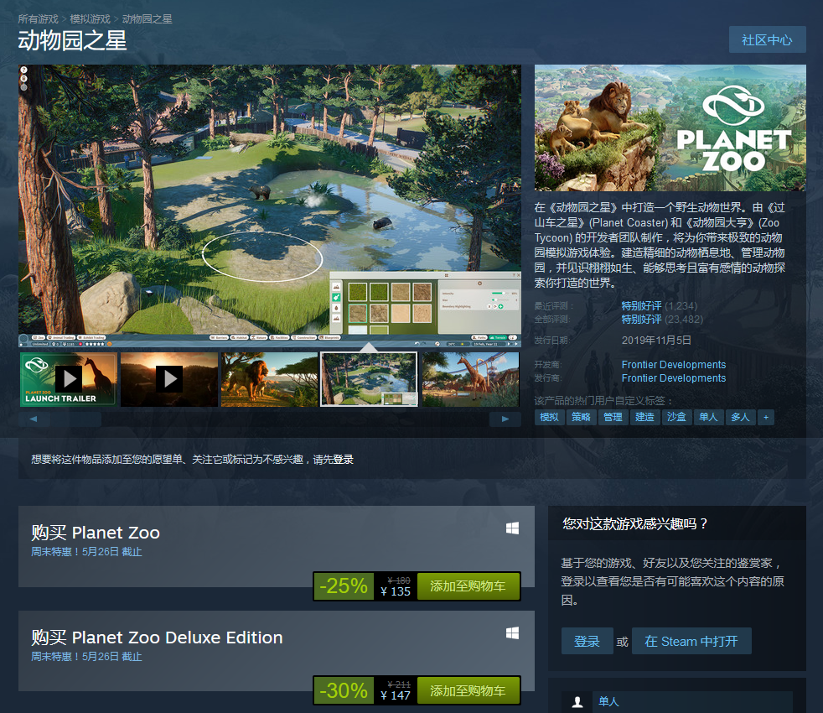Open the 单人 category link beside person icon
This screenshot has width=823, height=713.
point(608,701)
